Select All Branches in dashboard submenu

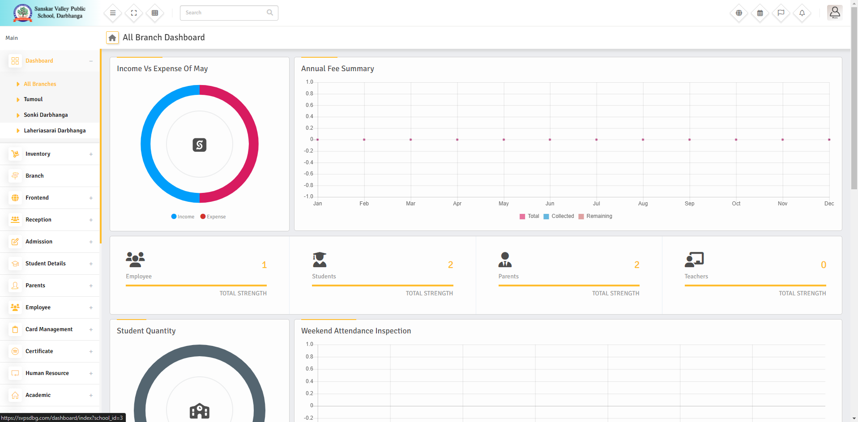40,84
